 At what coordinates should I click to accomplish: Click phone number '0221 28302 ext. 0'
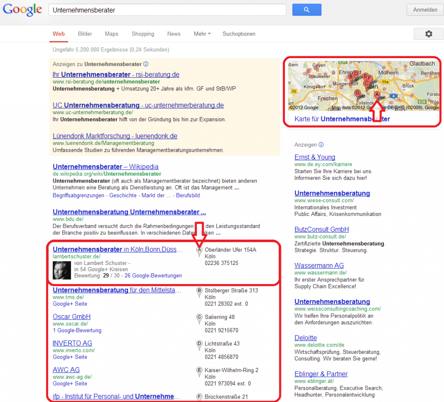pyautogui.click(x=226, y=304)
